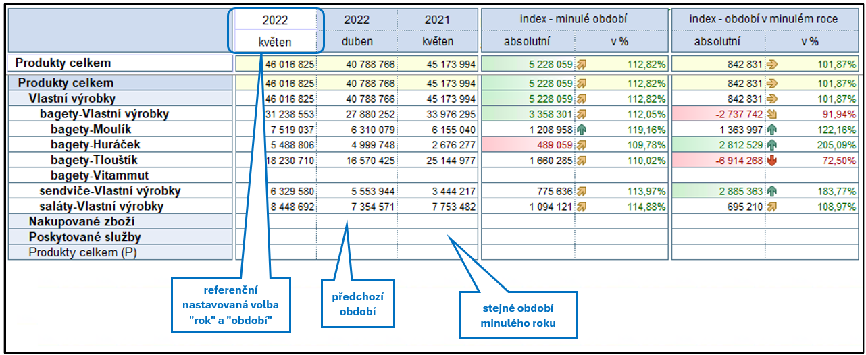Click the index - minulé období header
866x355 pixels.
(x=574, y=20)
